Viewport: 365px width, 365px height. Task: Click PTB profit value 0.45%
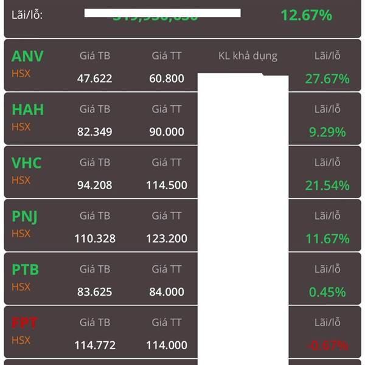coord(327,292)
